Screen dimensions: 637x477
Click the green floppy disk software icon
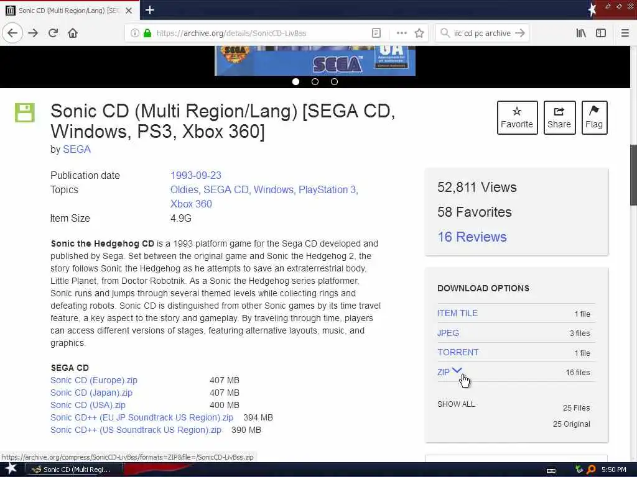coord(24,113)
